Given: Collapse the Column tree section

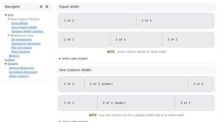Looking at the screenshot, I should click(x=6, y=64).
